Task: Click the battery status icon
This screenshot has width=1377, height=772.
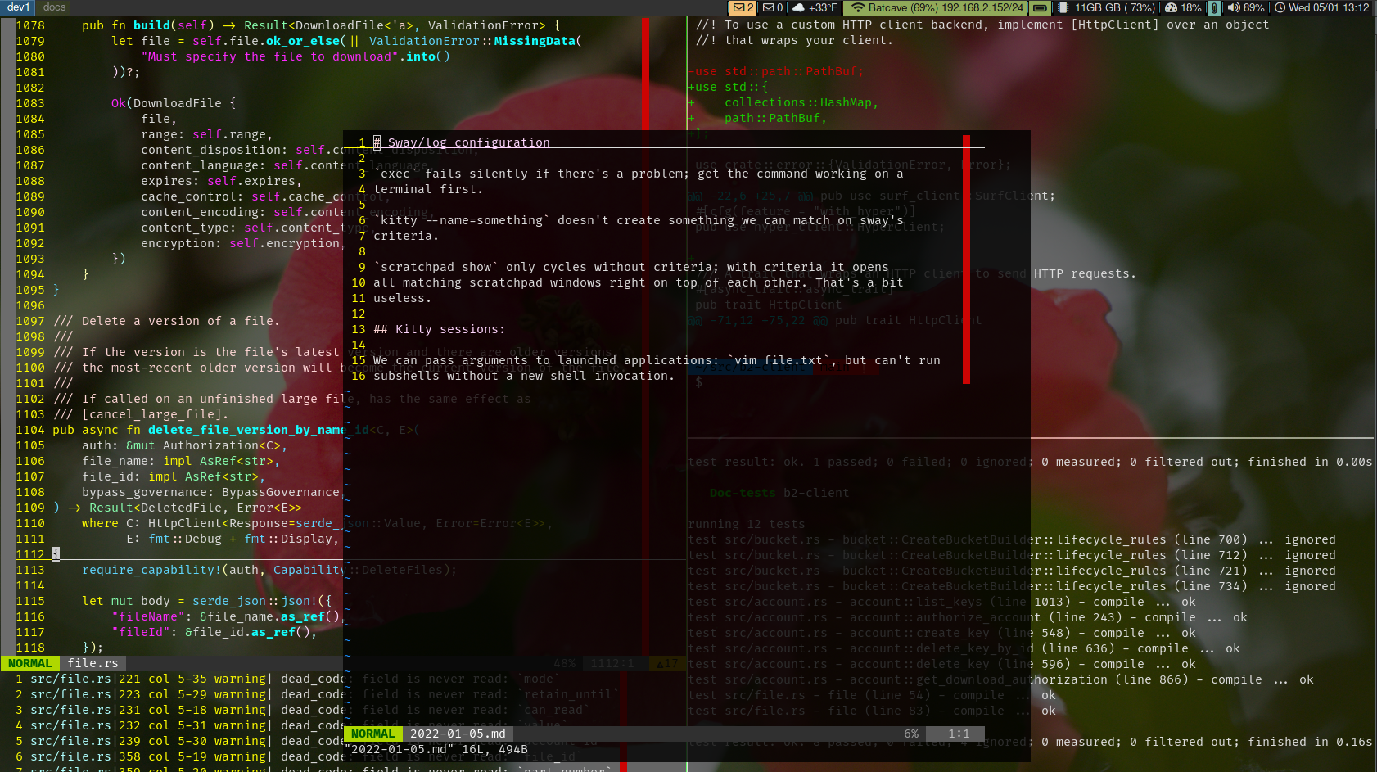Action: [x=1040, y=7]
